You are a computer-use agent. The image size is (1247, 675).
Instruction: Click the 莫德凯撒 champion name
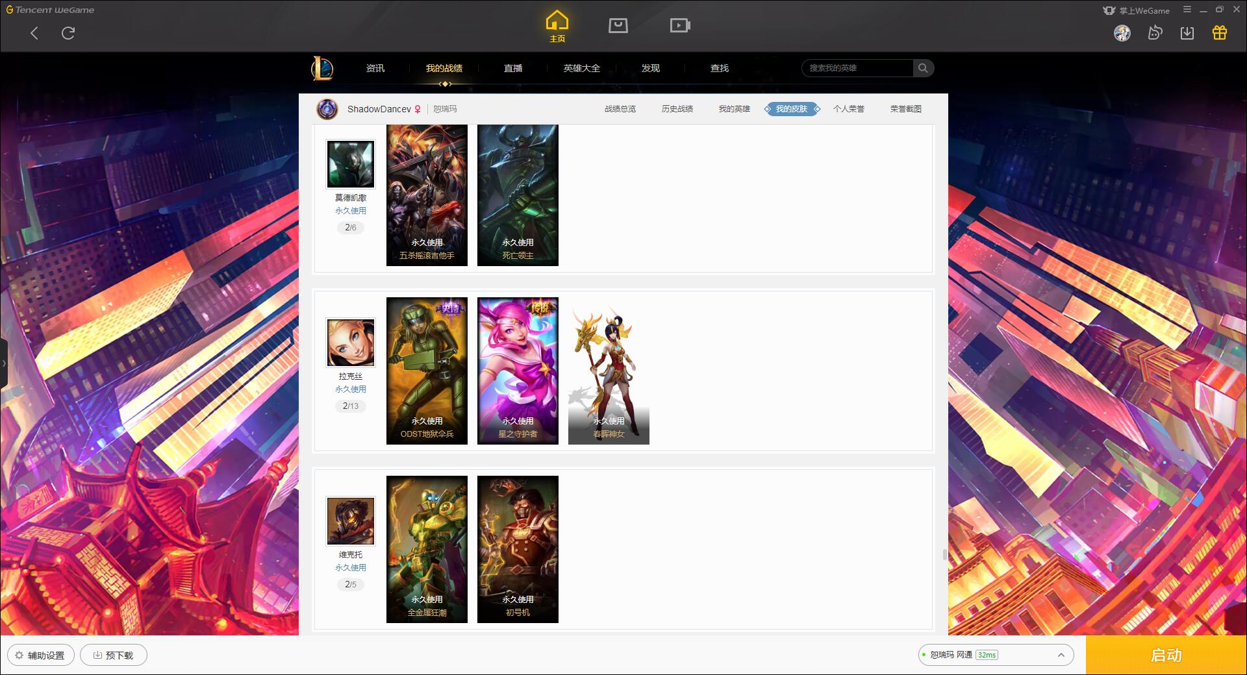pyautogui.click(x=351, y=197)
